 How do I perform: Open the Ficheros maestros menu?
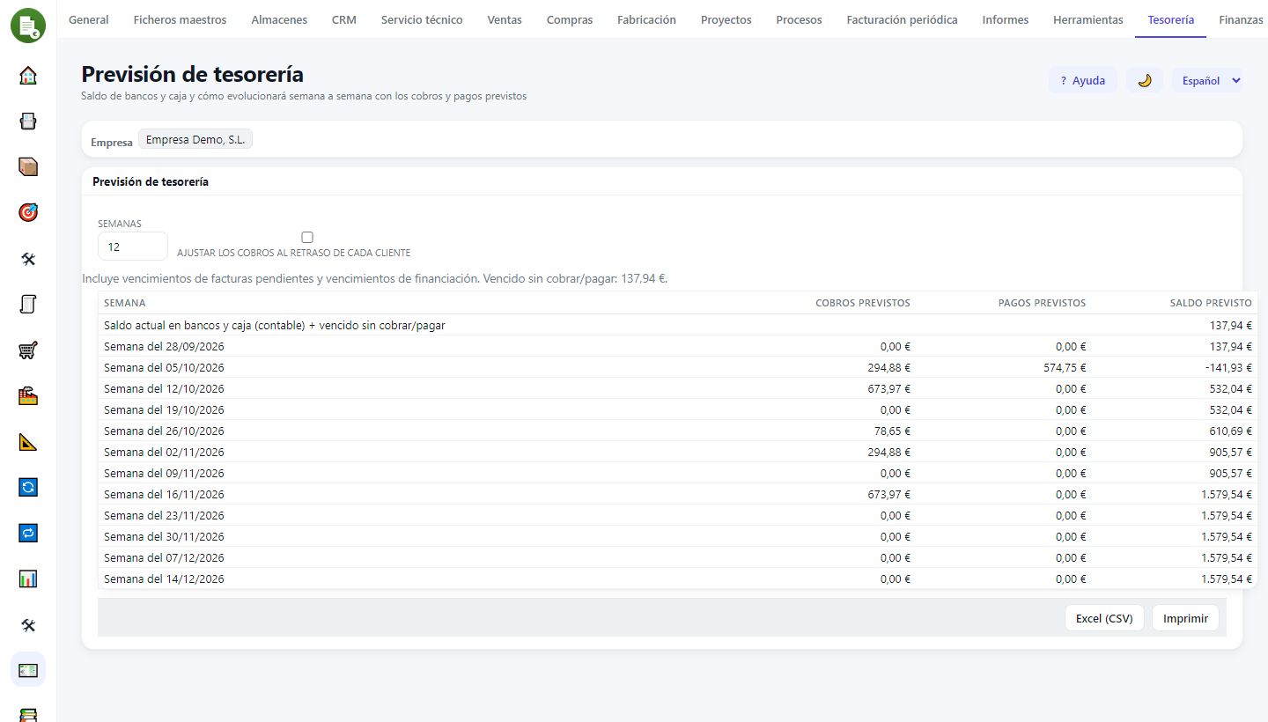point(180,19)
